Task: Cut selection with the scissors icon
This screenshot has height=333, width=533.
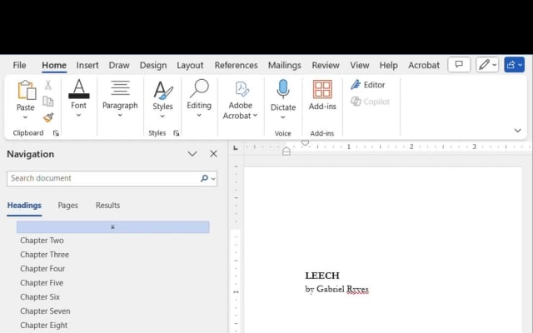Action: tap(48, 85)
